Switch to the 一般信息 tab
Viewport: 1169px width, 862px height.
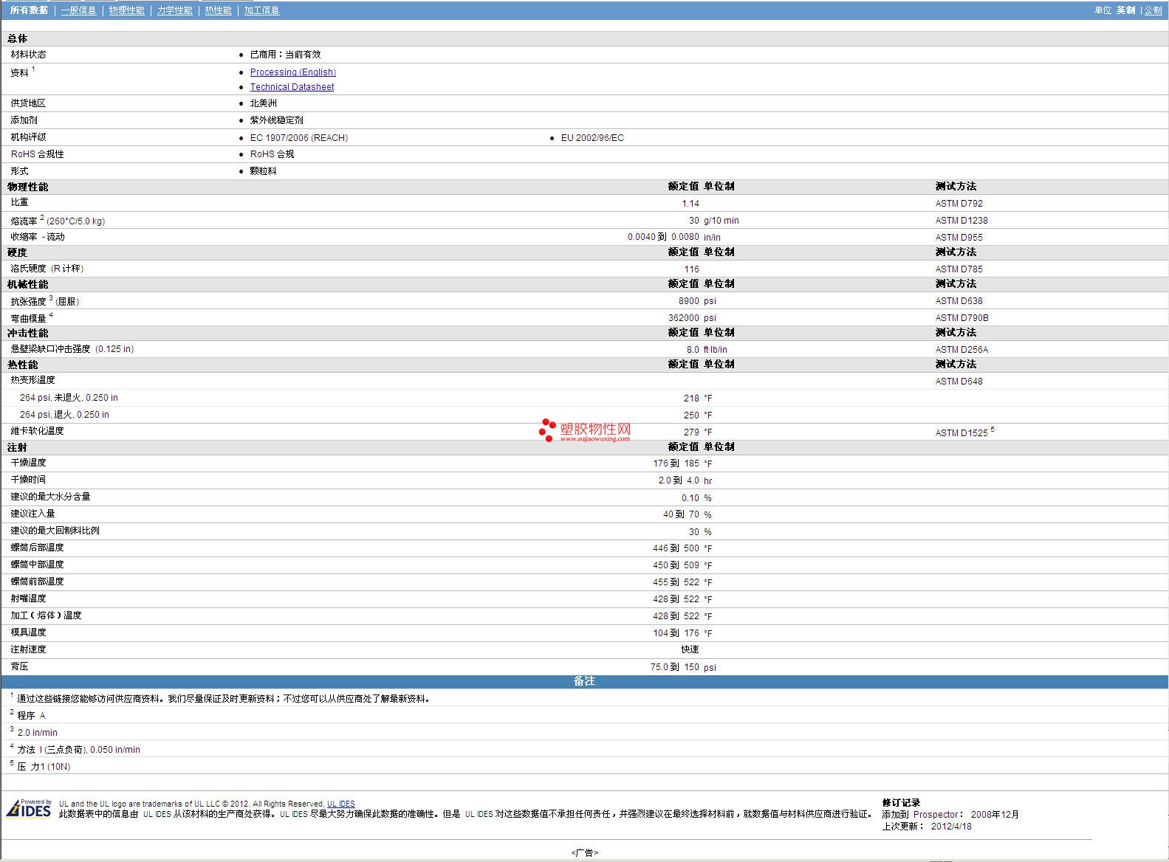tap(78, 10)
